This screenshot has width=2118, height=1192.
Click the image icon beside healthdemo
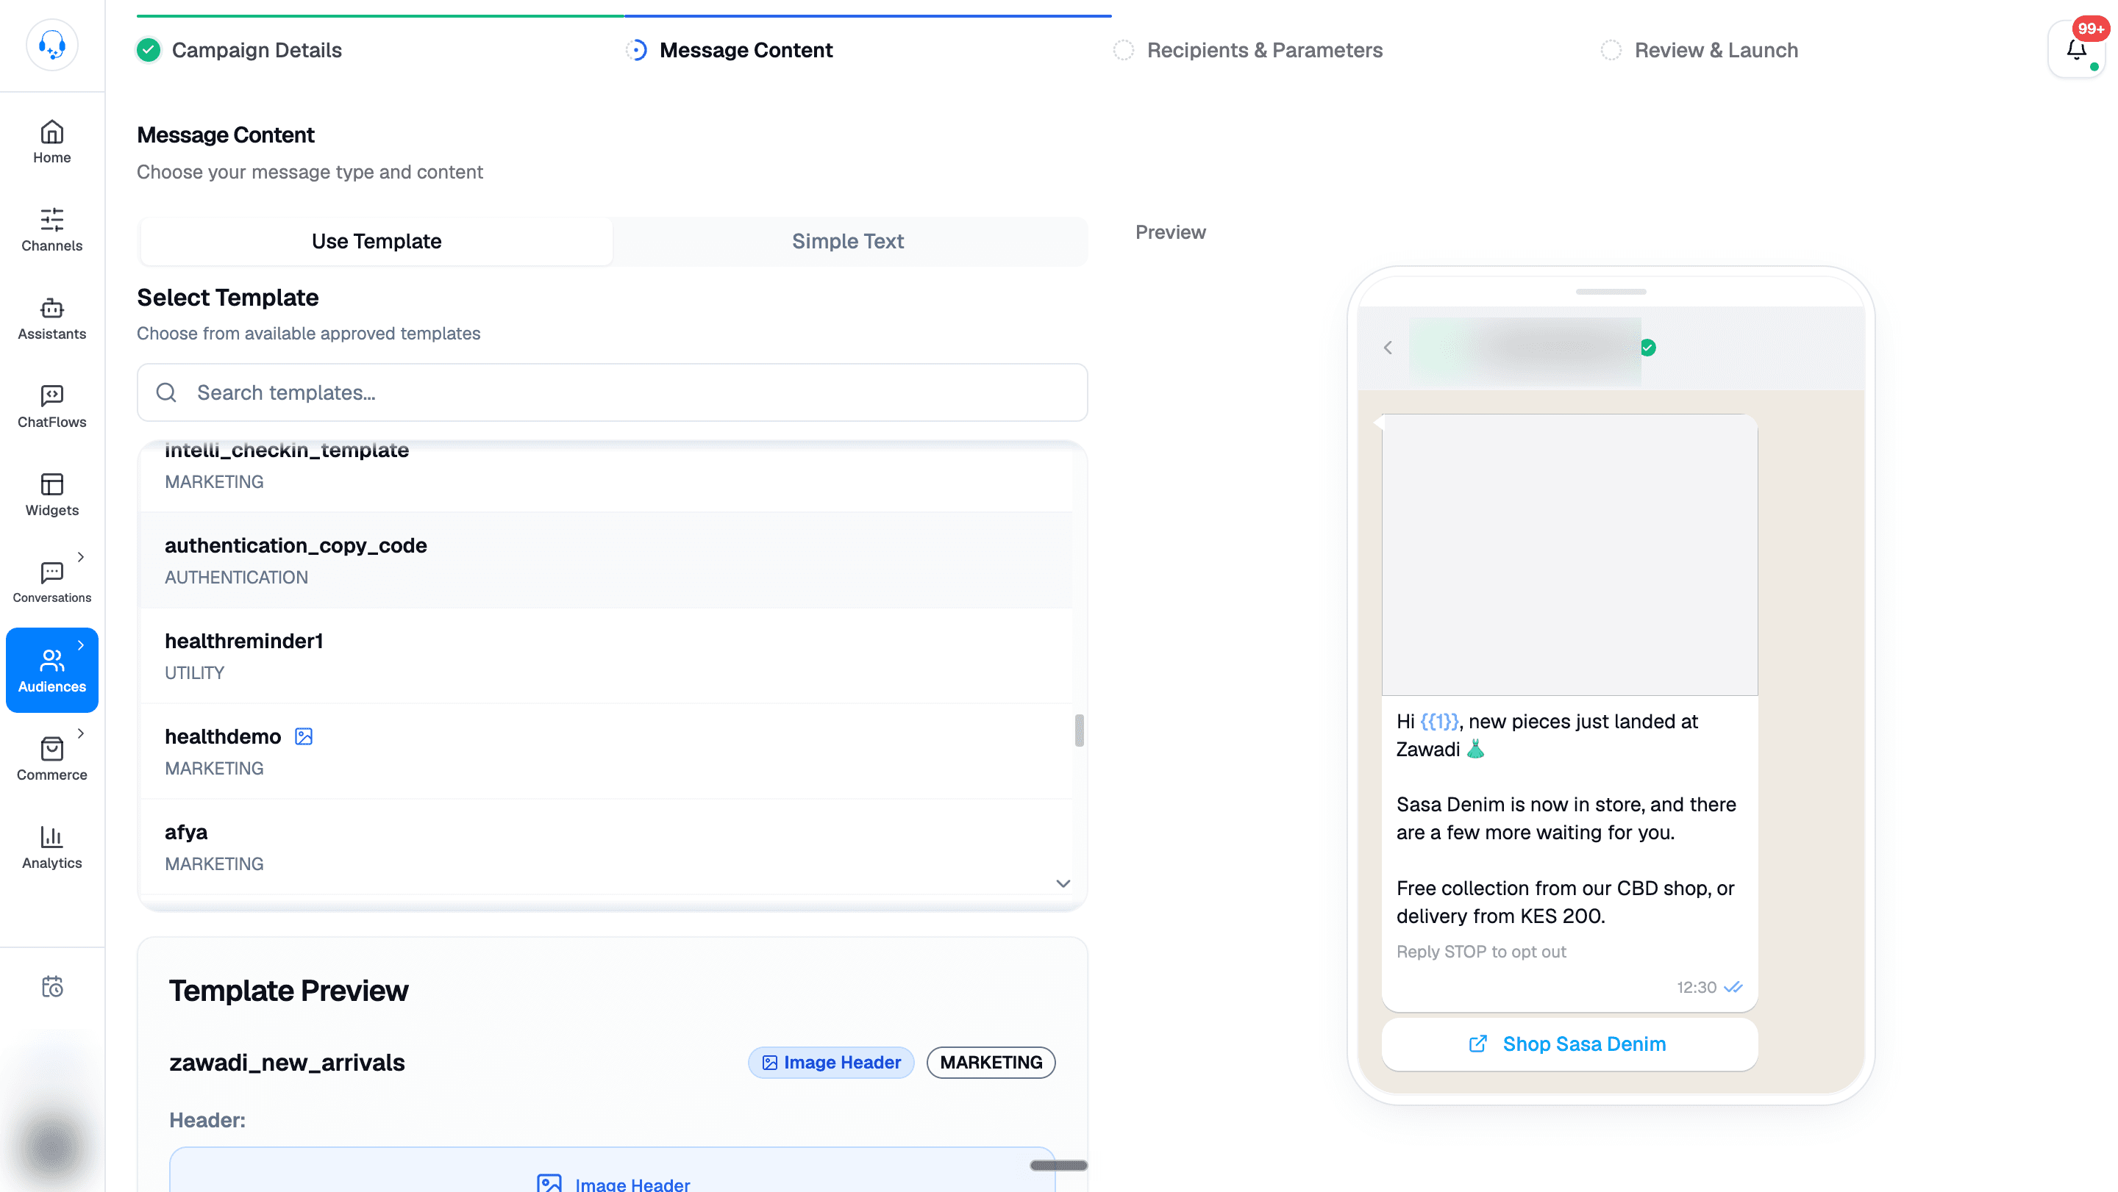coord(304,736)
